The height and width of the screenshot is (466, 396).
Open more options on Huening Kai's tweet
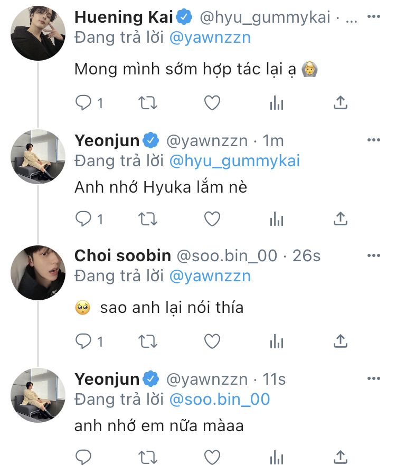[373, 17]
